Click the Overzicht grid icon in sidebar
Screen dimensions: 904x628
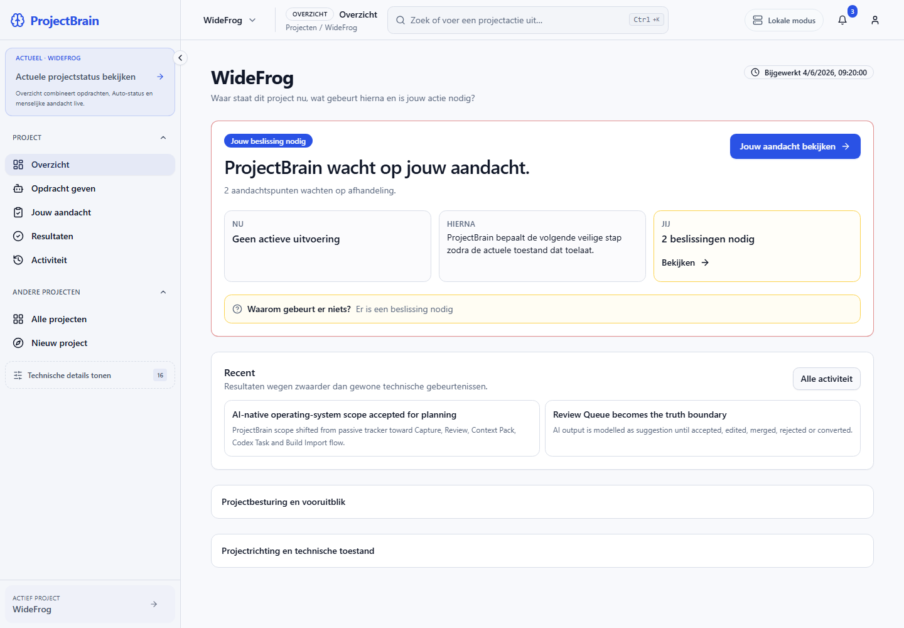pos(18,165)
